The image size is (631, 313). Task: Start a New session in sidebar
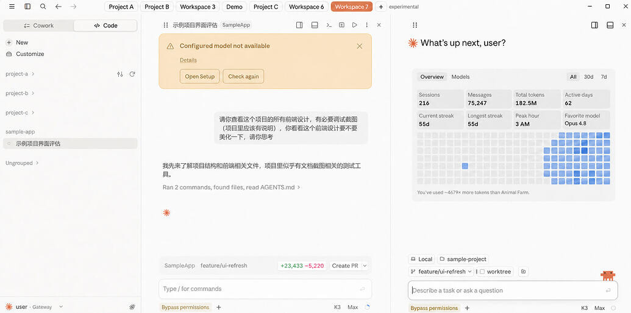point(17,43)
